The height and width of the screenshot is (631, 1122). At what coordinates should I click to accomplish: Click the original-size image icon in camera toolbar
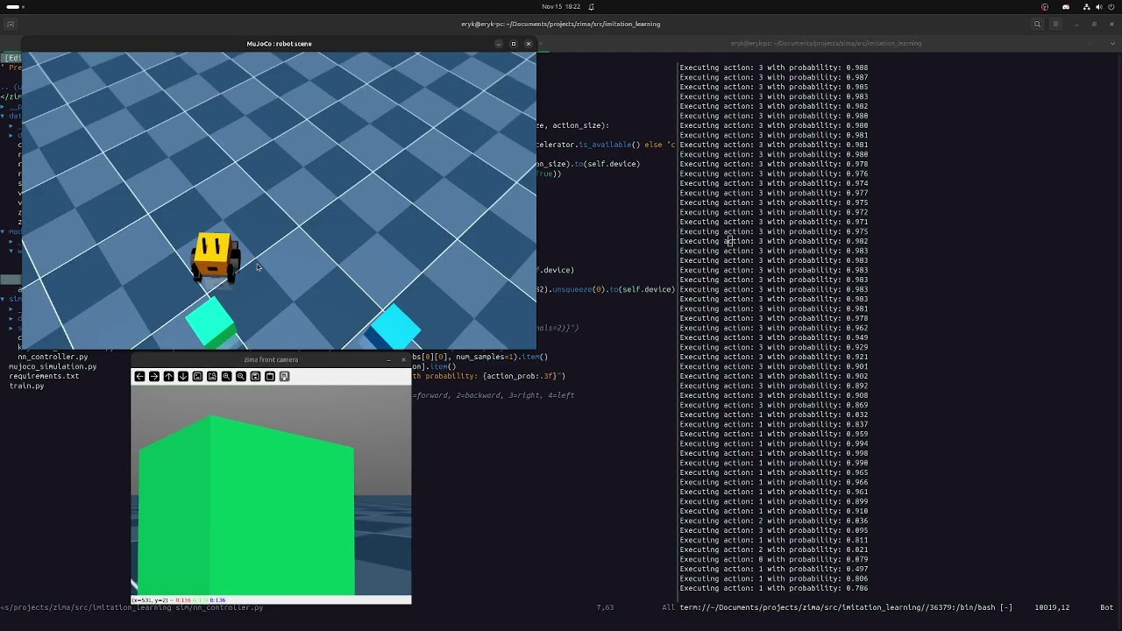click(197, 376)
